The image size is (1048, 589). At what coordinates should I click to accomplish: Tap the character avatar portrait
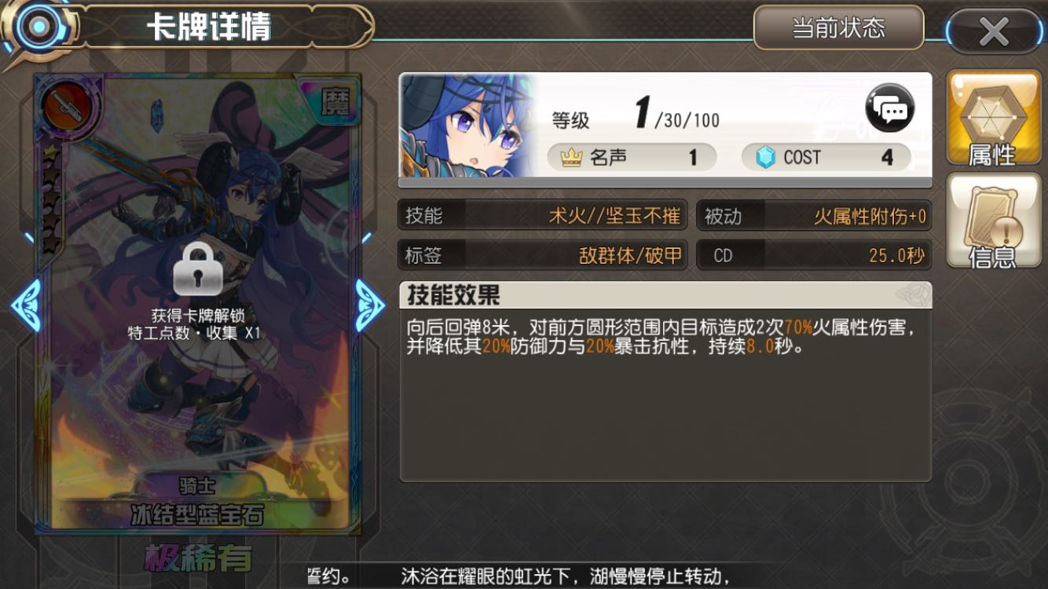click(467, 126)
